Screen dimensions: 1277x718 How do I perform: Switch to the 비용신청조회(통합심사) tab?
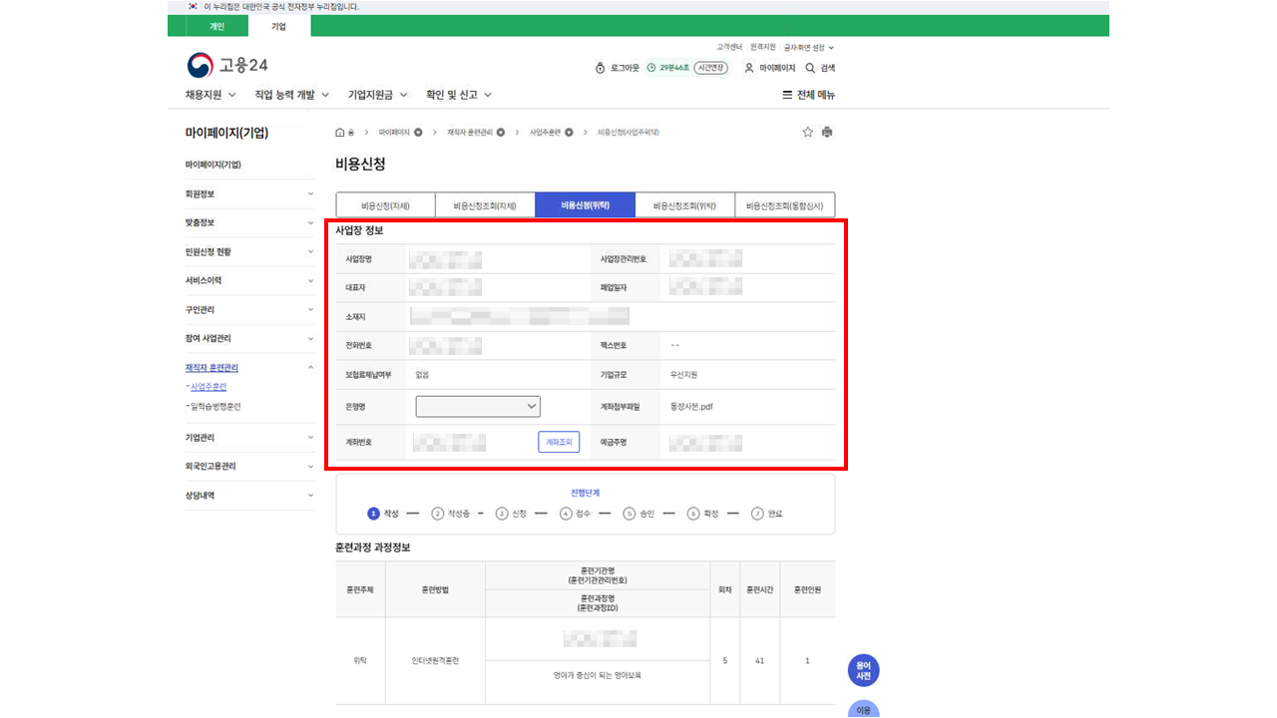[785, 205]
